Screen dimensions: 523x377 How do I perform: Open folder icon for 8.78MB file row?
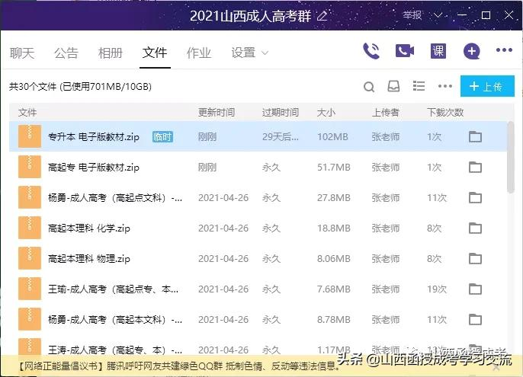[475, 319]
